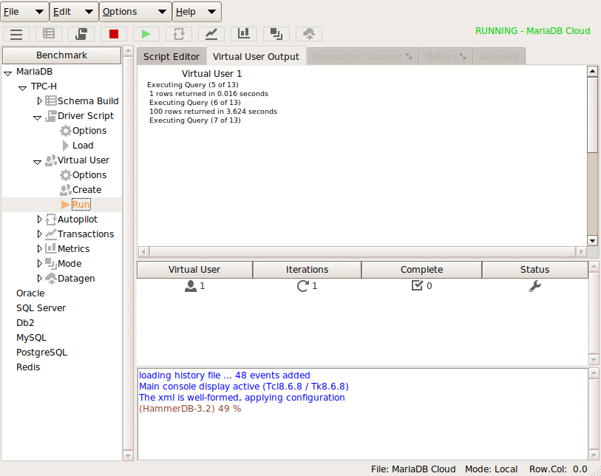Click the Datagen tree icon

(50, 278)
